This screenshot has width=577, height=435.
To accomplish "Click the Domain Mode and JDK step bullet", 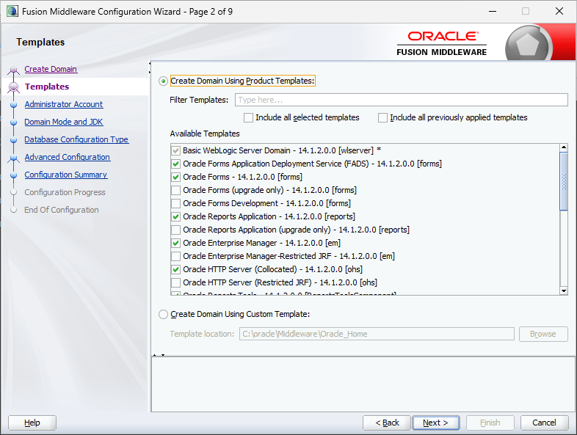I will (14, 123).
